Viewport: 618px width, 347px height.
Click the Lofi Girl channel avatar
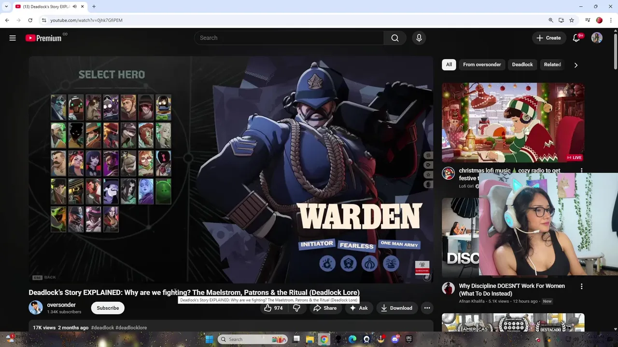pos(449,173)
